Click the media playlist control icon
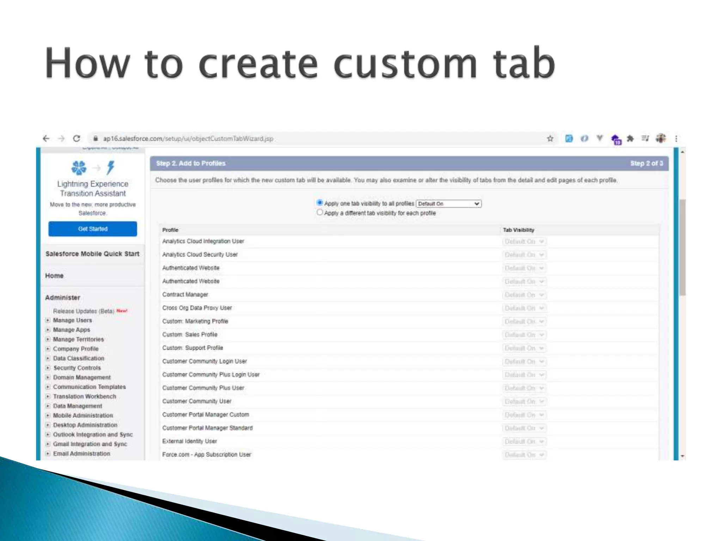The width and height of the screenshot is (722, 541). point(645,138)
